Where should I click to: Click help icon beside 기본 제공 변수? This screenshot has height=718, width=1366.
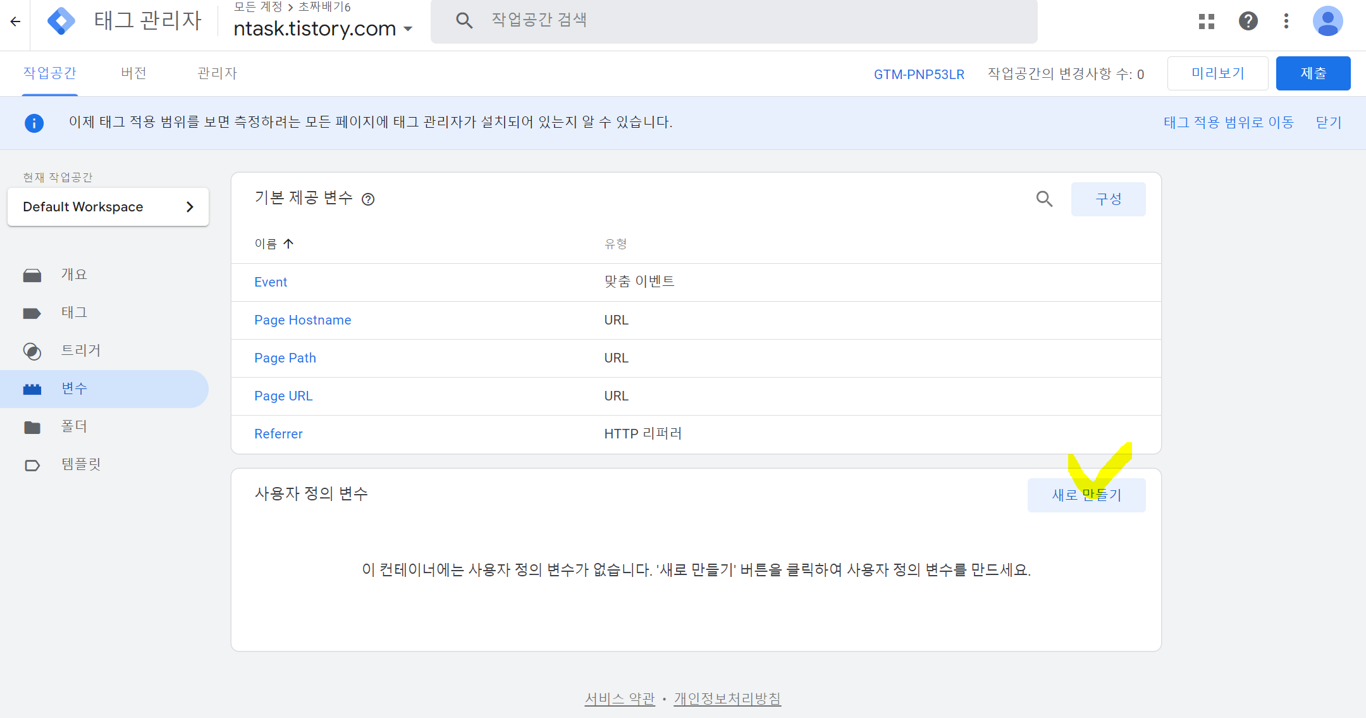(368, 200)
